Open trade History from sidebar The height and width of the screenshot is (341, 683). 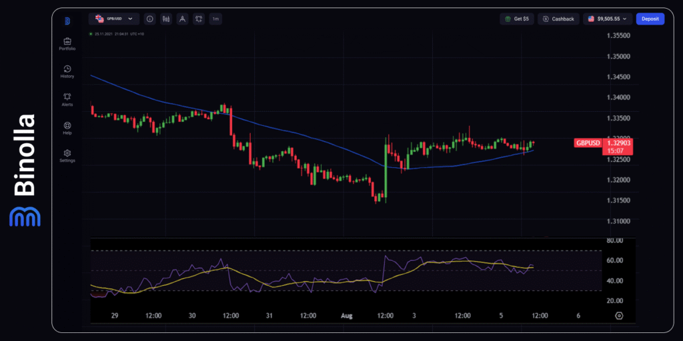pyautogui.click(x=67, y=71)
